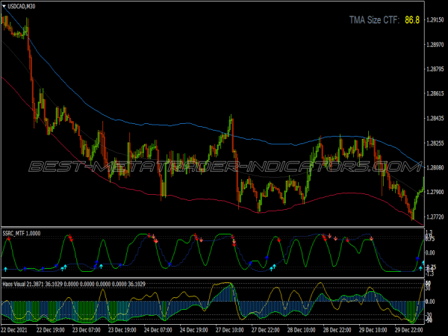The height and width of the screenshot is (336, 448).
Task: Click the 1.28970 price axis label
Action: tap(435, 45)
